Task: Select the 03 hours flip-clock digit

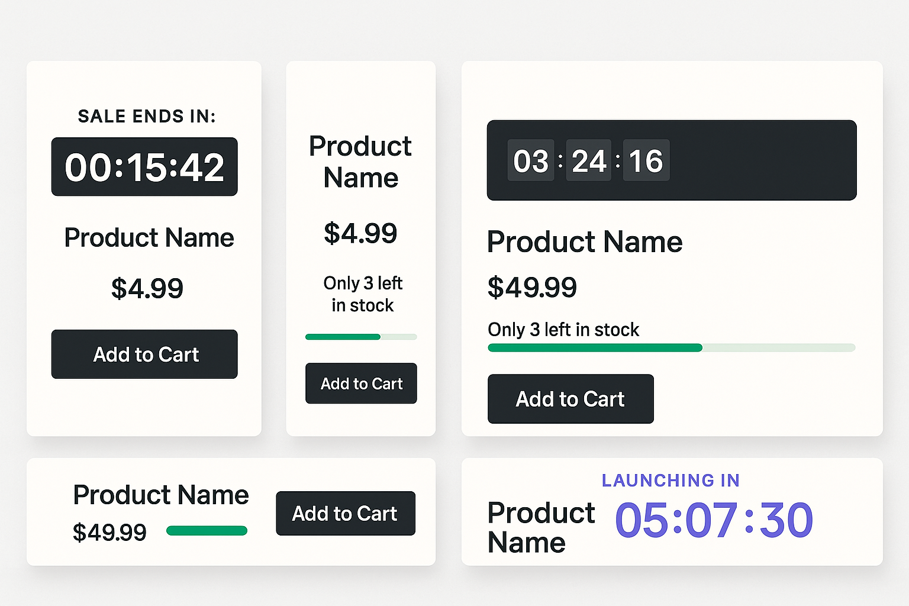Action: tap(531, 160)
